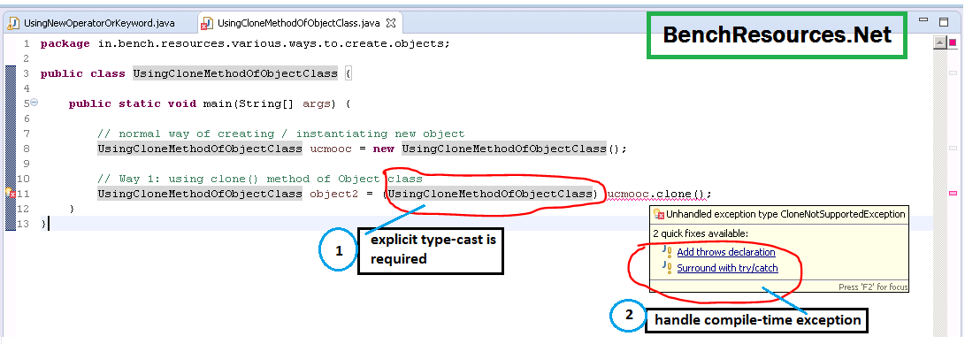Viewport: 965px width, 344px height.
Task: Click Java file icon on UsingNewOperatorOrKeyword tab
Action: [x=13, y=23]
